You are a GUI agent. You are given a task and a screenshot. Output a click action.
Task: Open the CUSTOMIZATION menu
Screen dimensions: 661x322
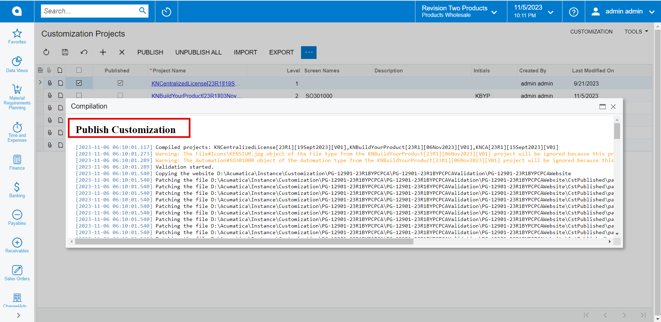591,31
